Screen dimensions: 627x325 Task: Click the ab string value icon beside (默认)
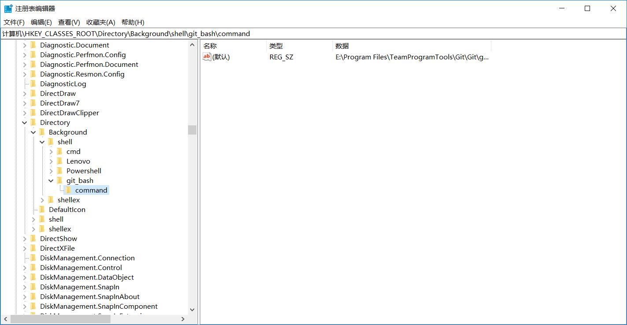click(206, 57)
